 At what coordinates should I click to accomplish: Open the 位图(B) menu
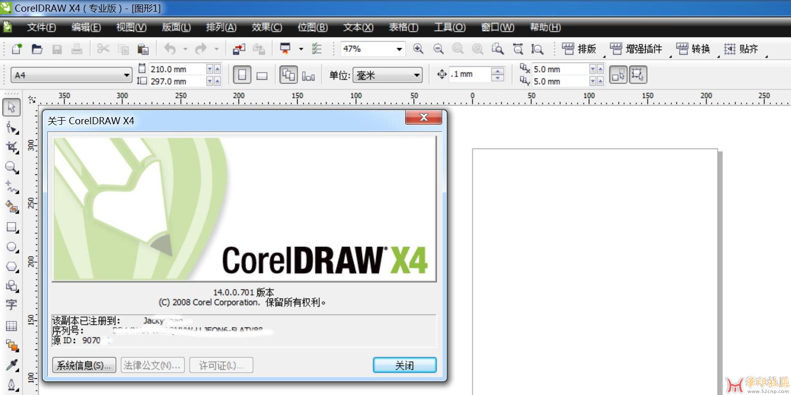[x=312, y=27]
